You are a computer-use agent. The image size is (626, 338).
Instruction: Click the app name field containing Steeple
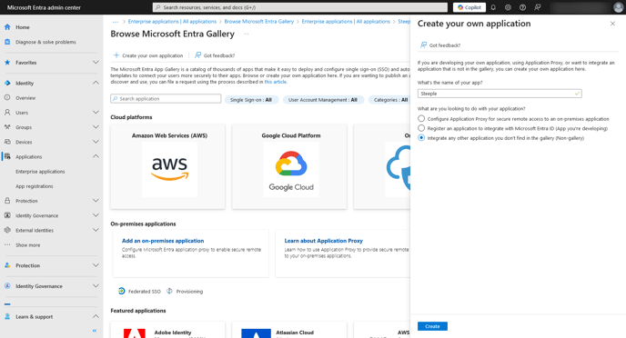500,94
